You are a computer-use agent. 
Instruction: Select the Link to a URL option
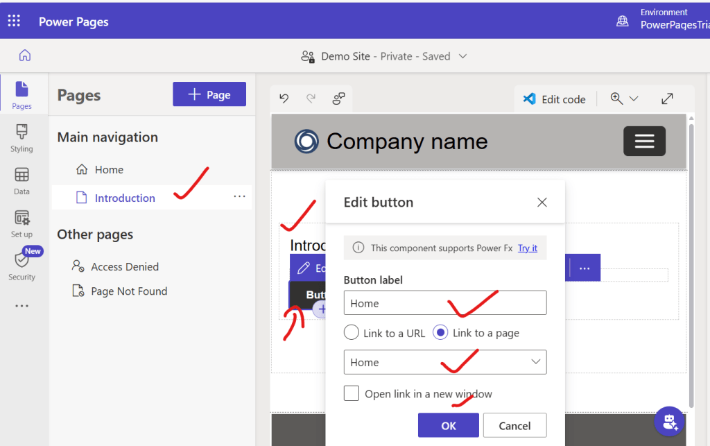[352, 333]
